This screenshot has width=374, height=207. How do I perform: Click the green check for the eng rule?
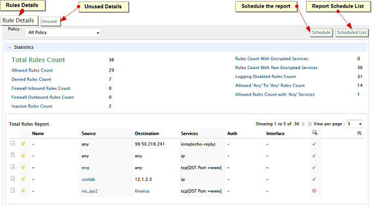coord(314,168)
